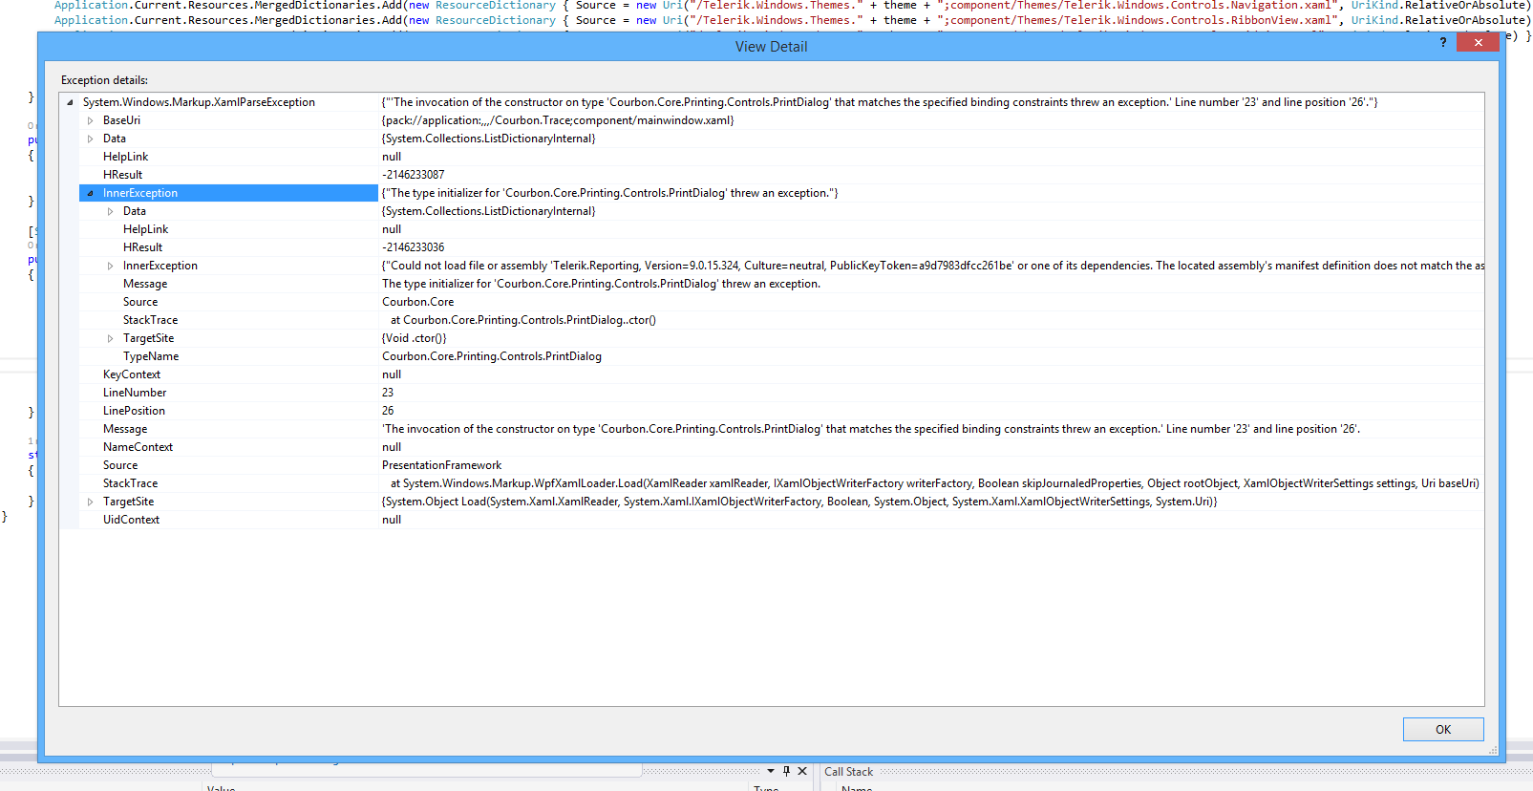The image size is (1533, 791).
Task: Expand the BaseUri property
Action: point(91,120)
